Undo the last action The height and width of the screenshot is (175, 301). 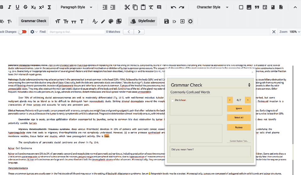pos(173,7)
